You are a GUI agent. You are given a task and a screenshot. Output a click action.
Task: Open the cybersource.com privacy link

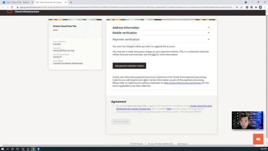[x=183, y=83]
